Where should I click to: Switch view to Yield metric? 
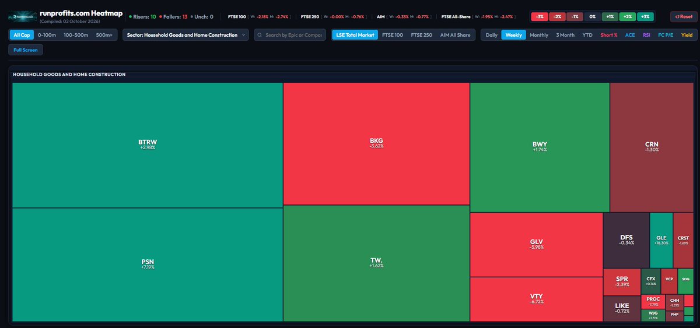(x=687, y=35)
